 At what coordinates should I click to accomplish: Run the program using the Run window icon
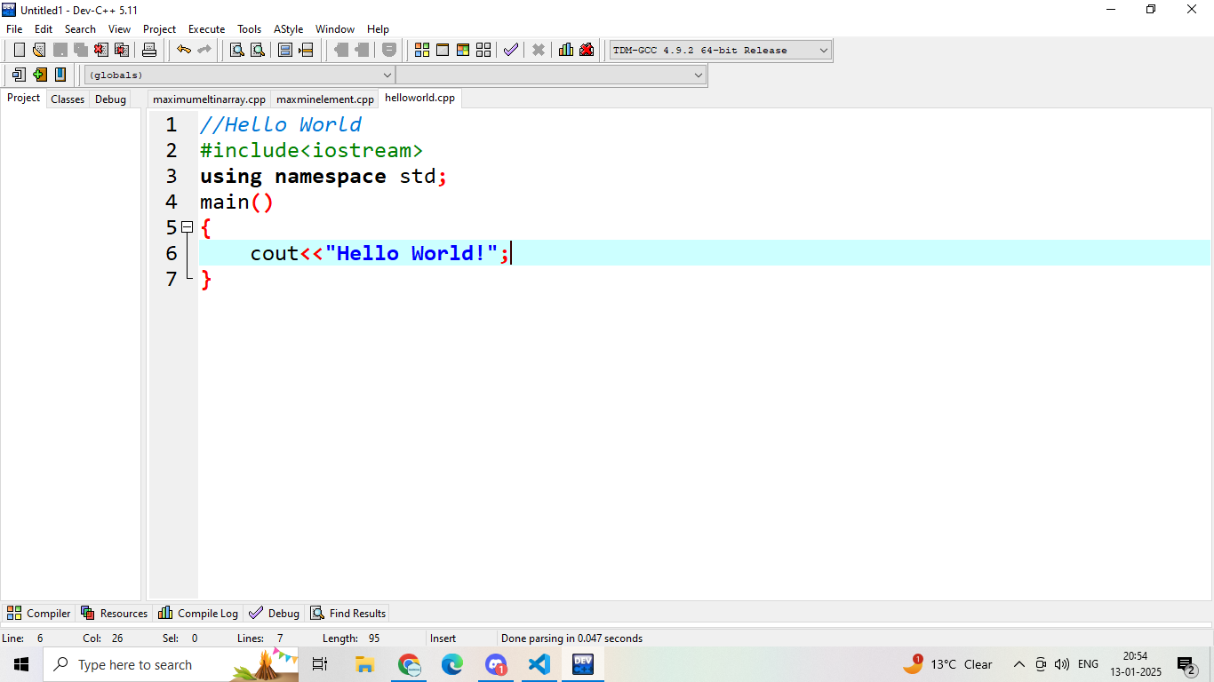pyautogui.click(x=443, y=50)
